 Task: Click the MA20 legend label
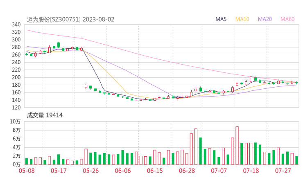pyautogui.click(x=265, y=19)
